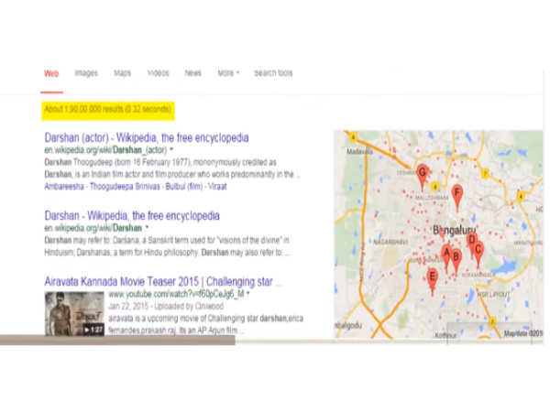Expand dropdown arrow beside youtube URL

point(247,293)
